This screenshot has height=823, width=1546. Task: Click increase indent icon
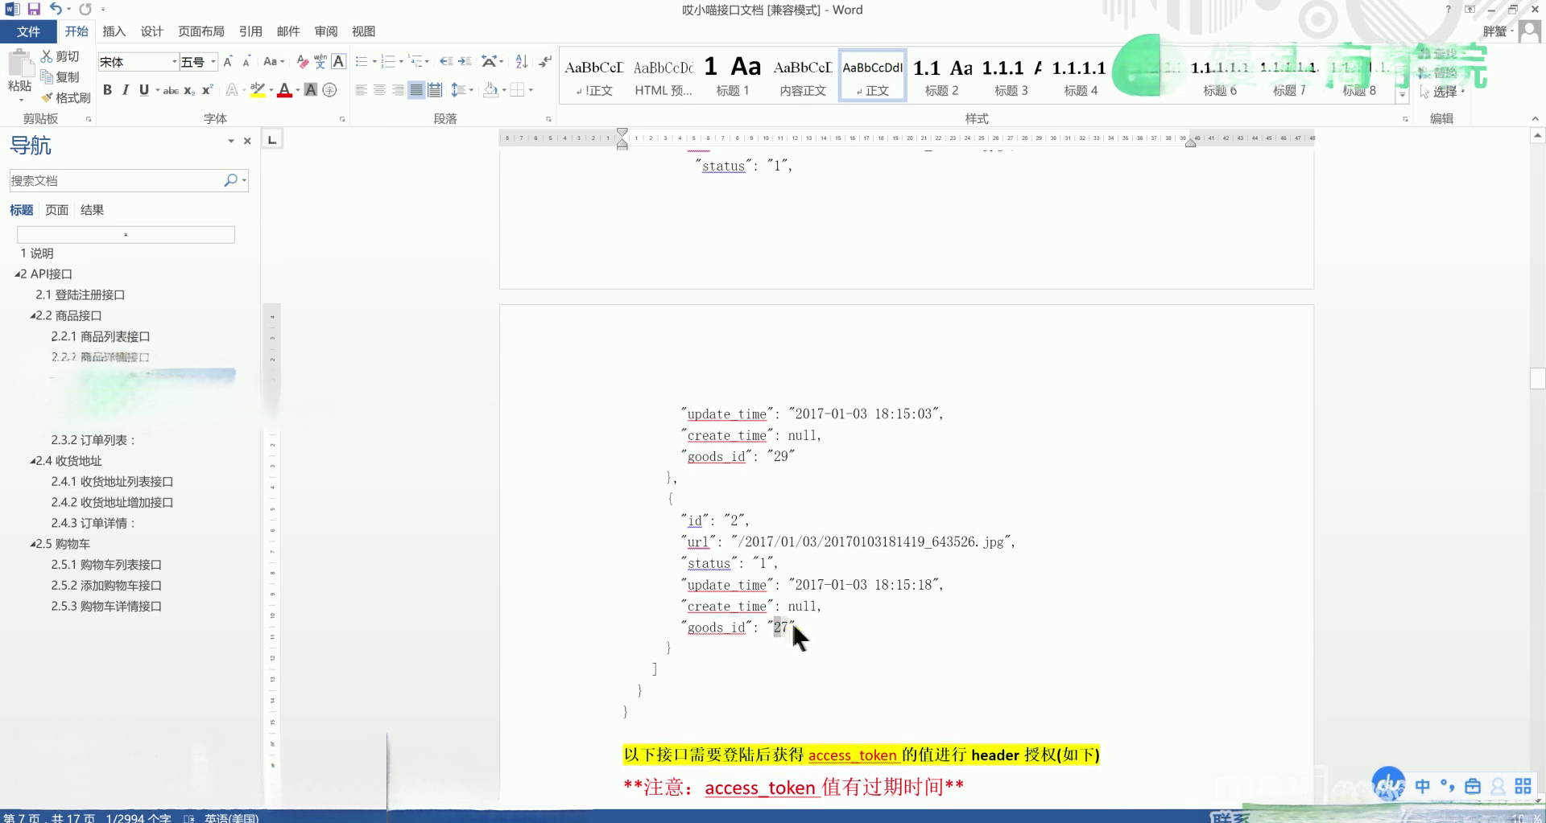[465, 62]
